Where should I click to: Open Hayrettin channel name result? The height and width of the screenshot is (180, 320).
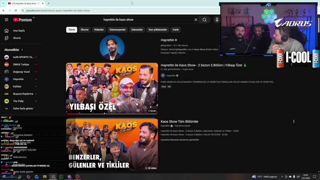click(167, 40)
